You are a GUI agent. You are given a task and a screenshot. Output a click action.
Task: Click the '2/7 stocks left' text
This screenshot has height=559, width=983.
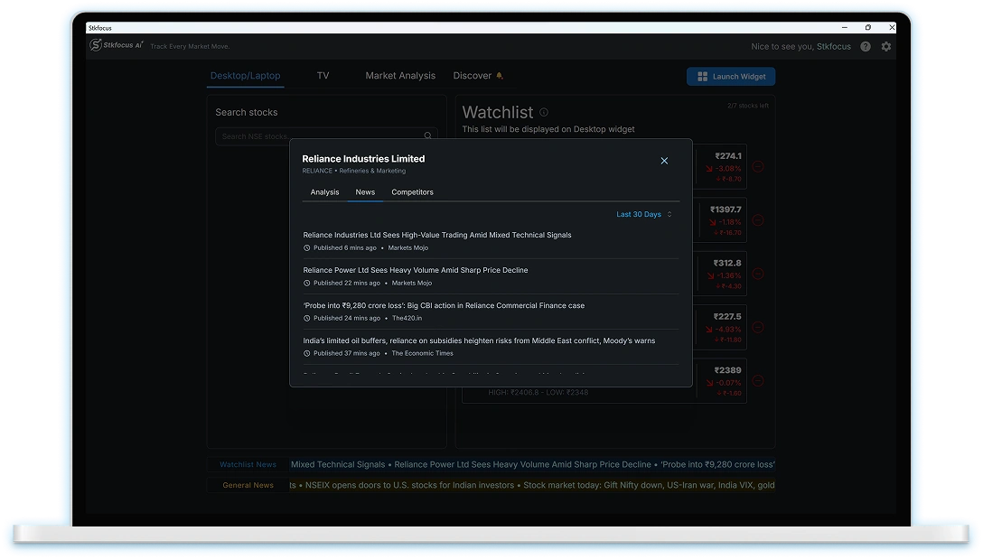point(748,106)
